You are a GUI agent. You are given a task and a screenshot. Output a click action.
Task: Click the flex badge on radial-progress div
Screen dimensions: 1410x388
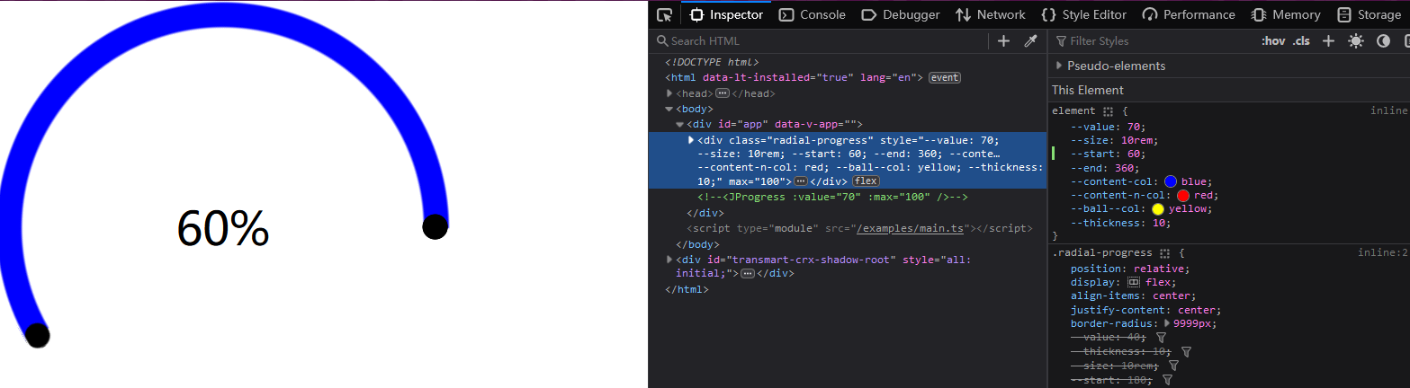867,181
